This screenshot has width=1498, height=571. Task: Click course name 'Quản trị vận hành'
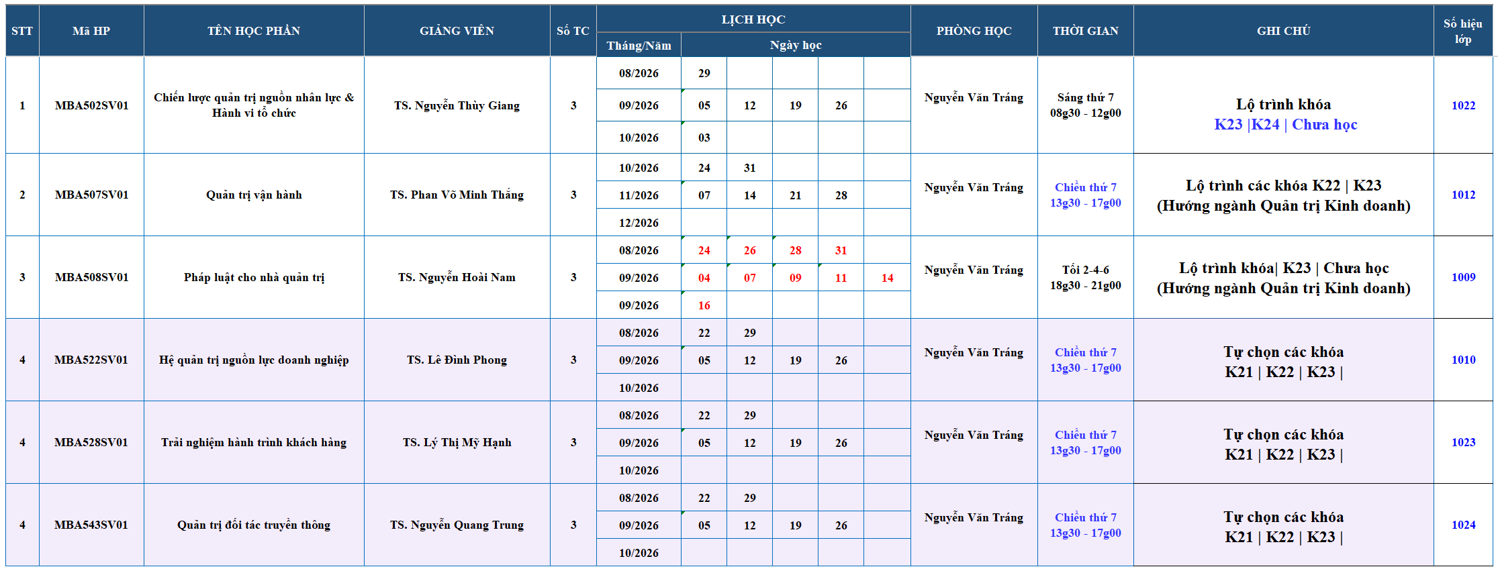click(254, 195)
